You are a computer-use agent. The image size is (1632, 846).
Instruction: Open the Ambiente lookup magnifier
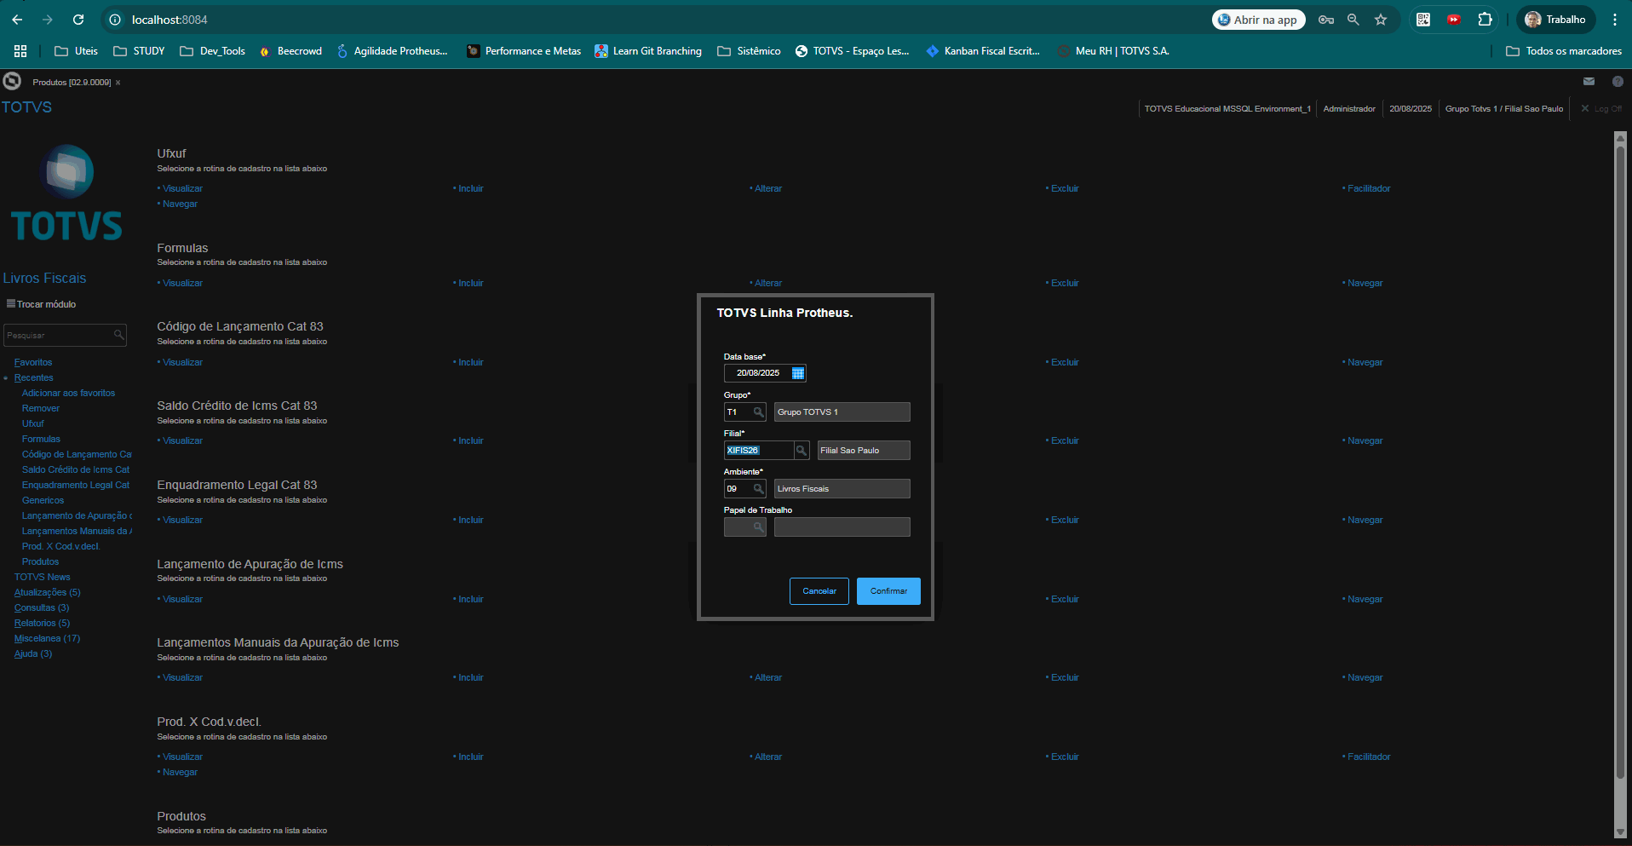(x=758, y=489)
